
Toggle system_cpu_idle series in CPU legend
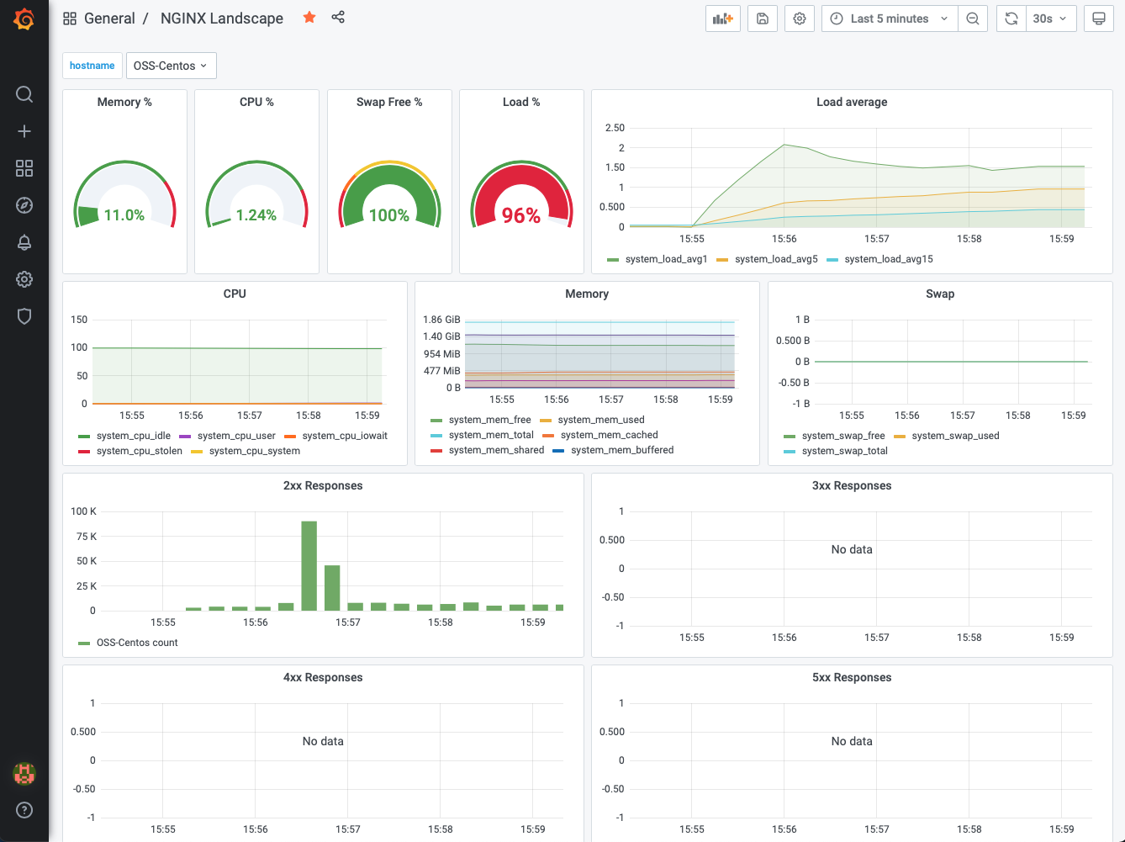pos(133,436)
